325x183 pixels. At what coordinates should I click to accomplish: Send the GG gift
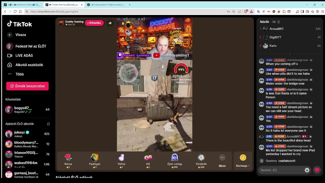148,161
